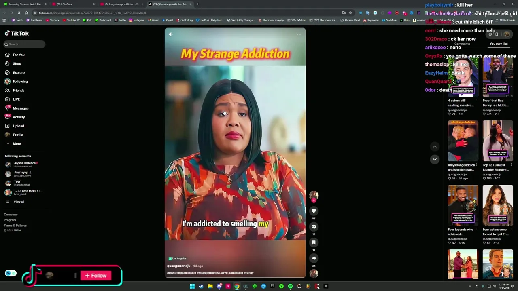
Task: Open the #mystrangeaddiction #shockingsto recommended thumbnail
Action: click(463, 141)
